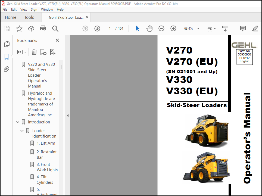This screenshot has height=196, width=262.
Task: Click the Bookmarks panel heading
Action: point(27,41)
